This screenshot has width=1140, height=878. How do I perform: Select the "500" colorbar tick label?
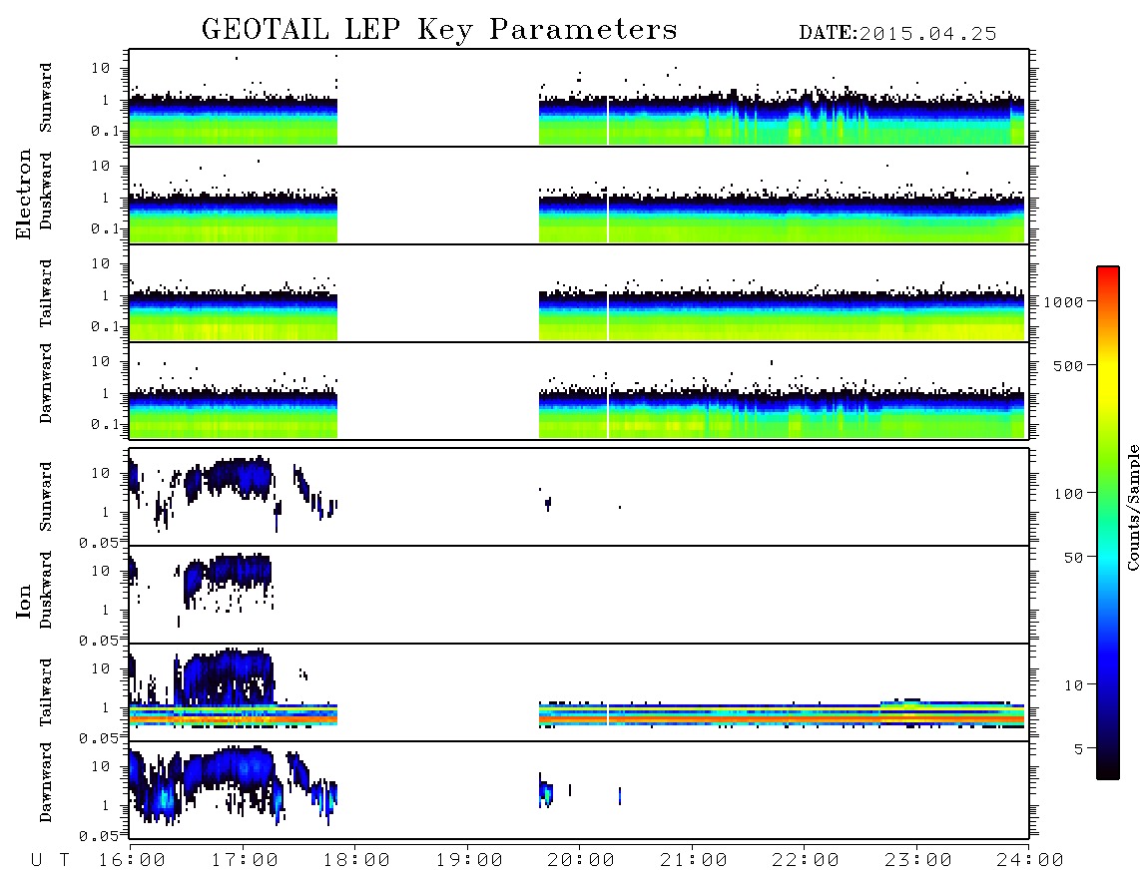coord(1068,365)
